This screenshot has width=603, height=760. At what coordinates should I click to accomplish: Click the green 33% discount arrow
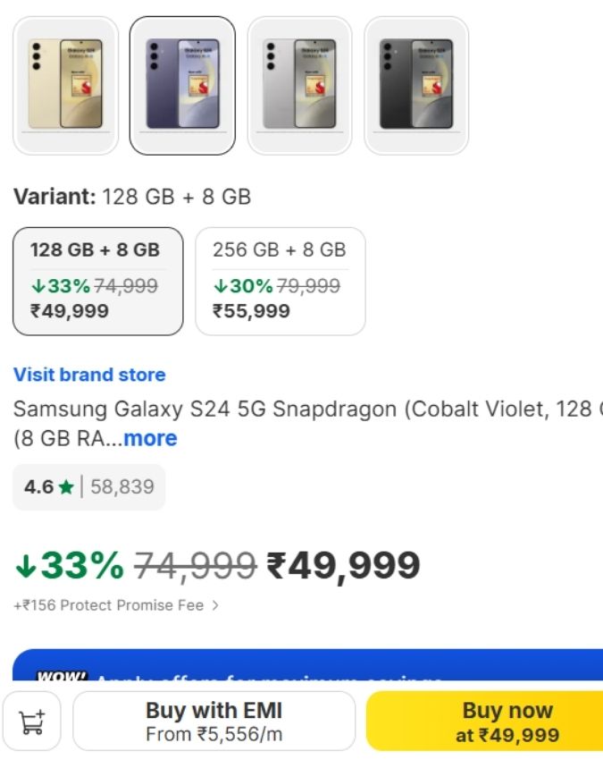[25, 565]
